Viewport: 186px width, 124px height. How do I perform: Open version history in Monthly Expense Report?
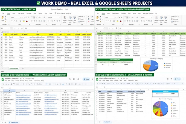pyautogui.click(x=168, y=79)
